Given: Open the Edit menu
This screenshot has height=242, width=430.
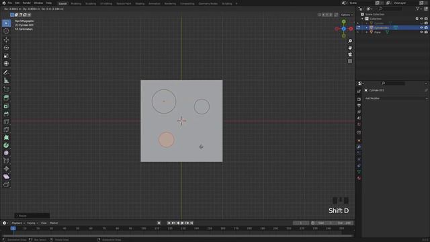Looking at the screenshot, I should (x=17, y=3).
